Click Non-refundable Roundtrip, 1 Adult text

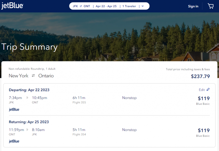[x=32, y=69]
